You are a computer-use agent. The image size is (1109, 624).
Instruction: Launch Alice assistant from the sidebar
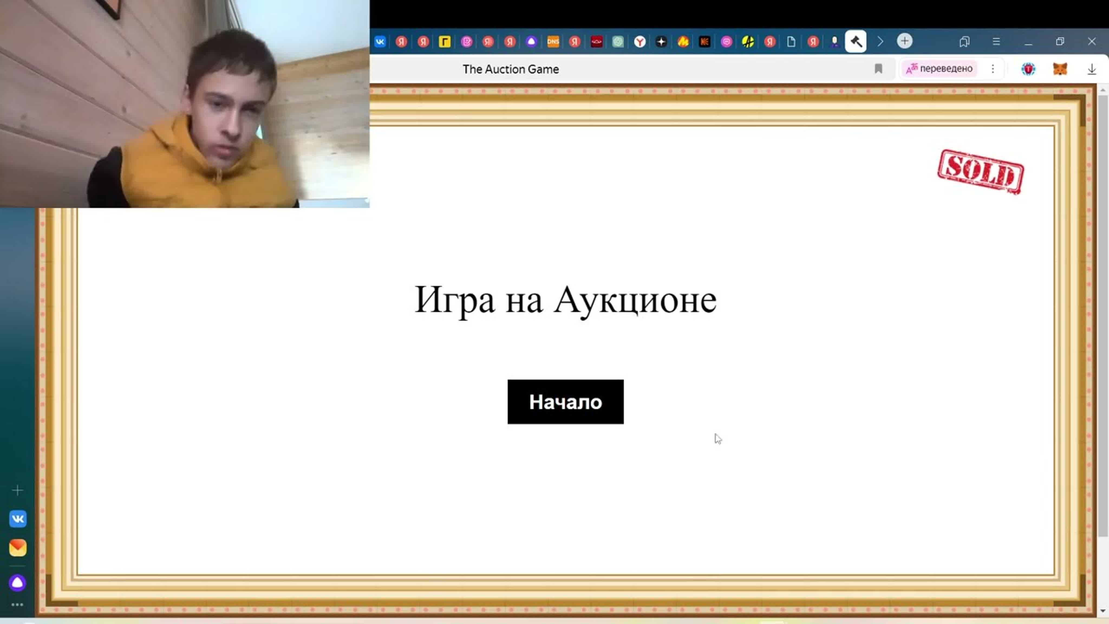click(18, 583)
